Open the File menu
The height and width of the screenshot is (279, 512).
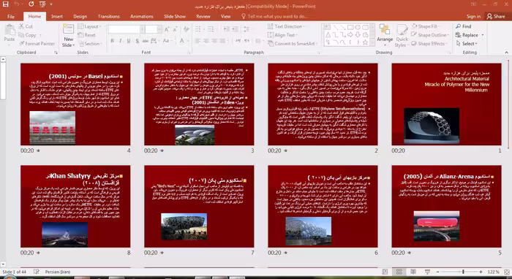click(x=11, y=16)
